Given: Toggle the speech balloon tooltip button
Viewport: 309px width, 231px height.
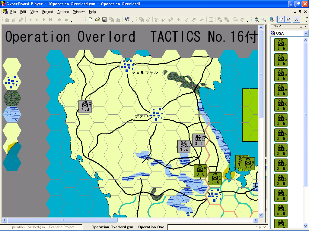Looking at the screenshot, I should [281, 20].
